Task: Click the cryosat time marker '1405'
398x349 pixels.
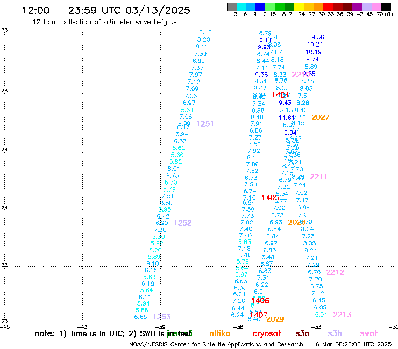Action: (271, 198)
